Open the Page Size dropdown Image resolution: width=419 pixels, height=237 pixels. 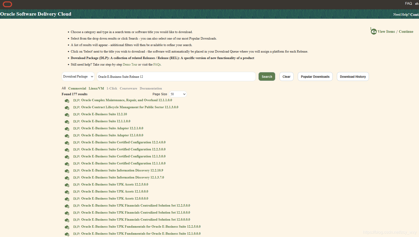click(178, 94)
